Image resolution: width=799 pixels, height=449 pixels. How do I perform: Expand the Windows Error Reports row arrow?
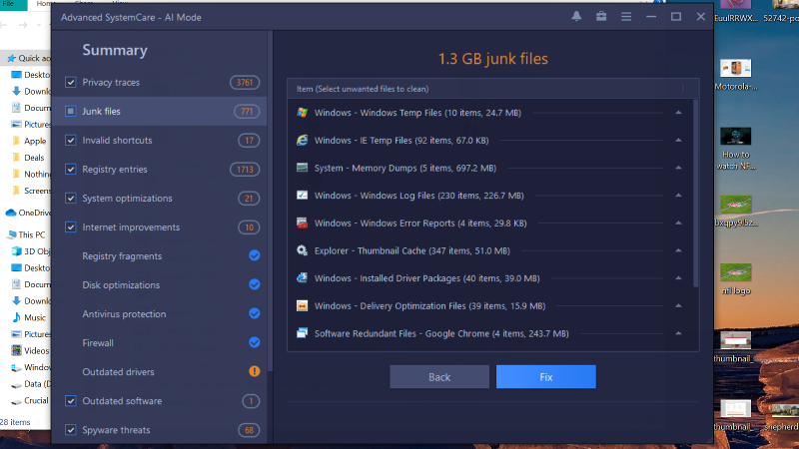[x=678, y=223]
